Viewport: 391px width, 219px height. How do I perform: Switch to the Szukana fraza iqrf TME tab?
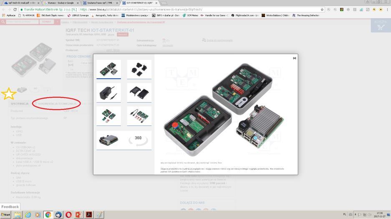coord(100,3)
